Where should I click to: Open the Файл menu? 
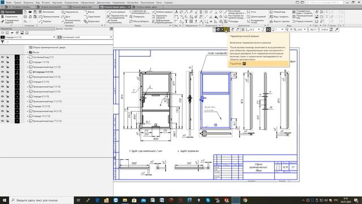pos(9,2)
